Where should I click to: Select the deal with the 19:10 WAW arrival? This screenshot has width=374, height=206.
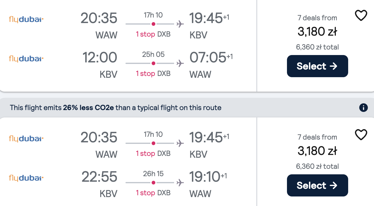click(x=317, y=185)
